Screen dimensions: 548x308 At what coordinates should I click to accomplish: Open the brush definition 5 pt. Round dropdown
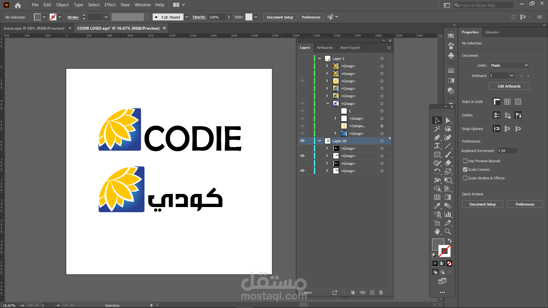[x=187, y=17]
